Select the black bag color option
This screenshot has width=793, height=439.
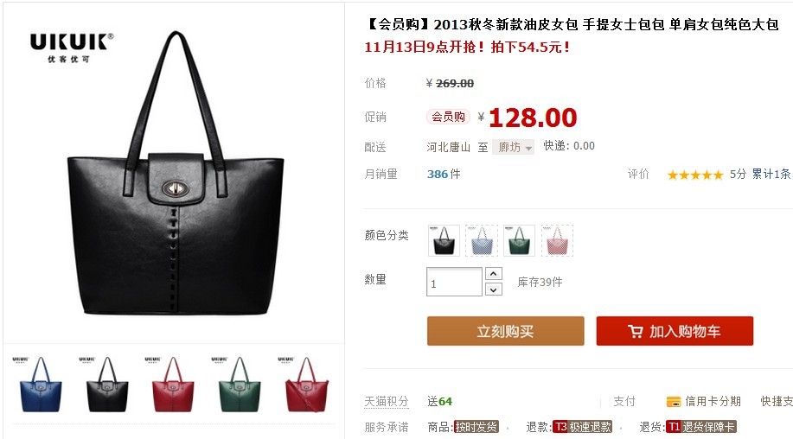pos(444,240)
